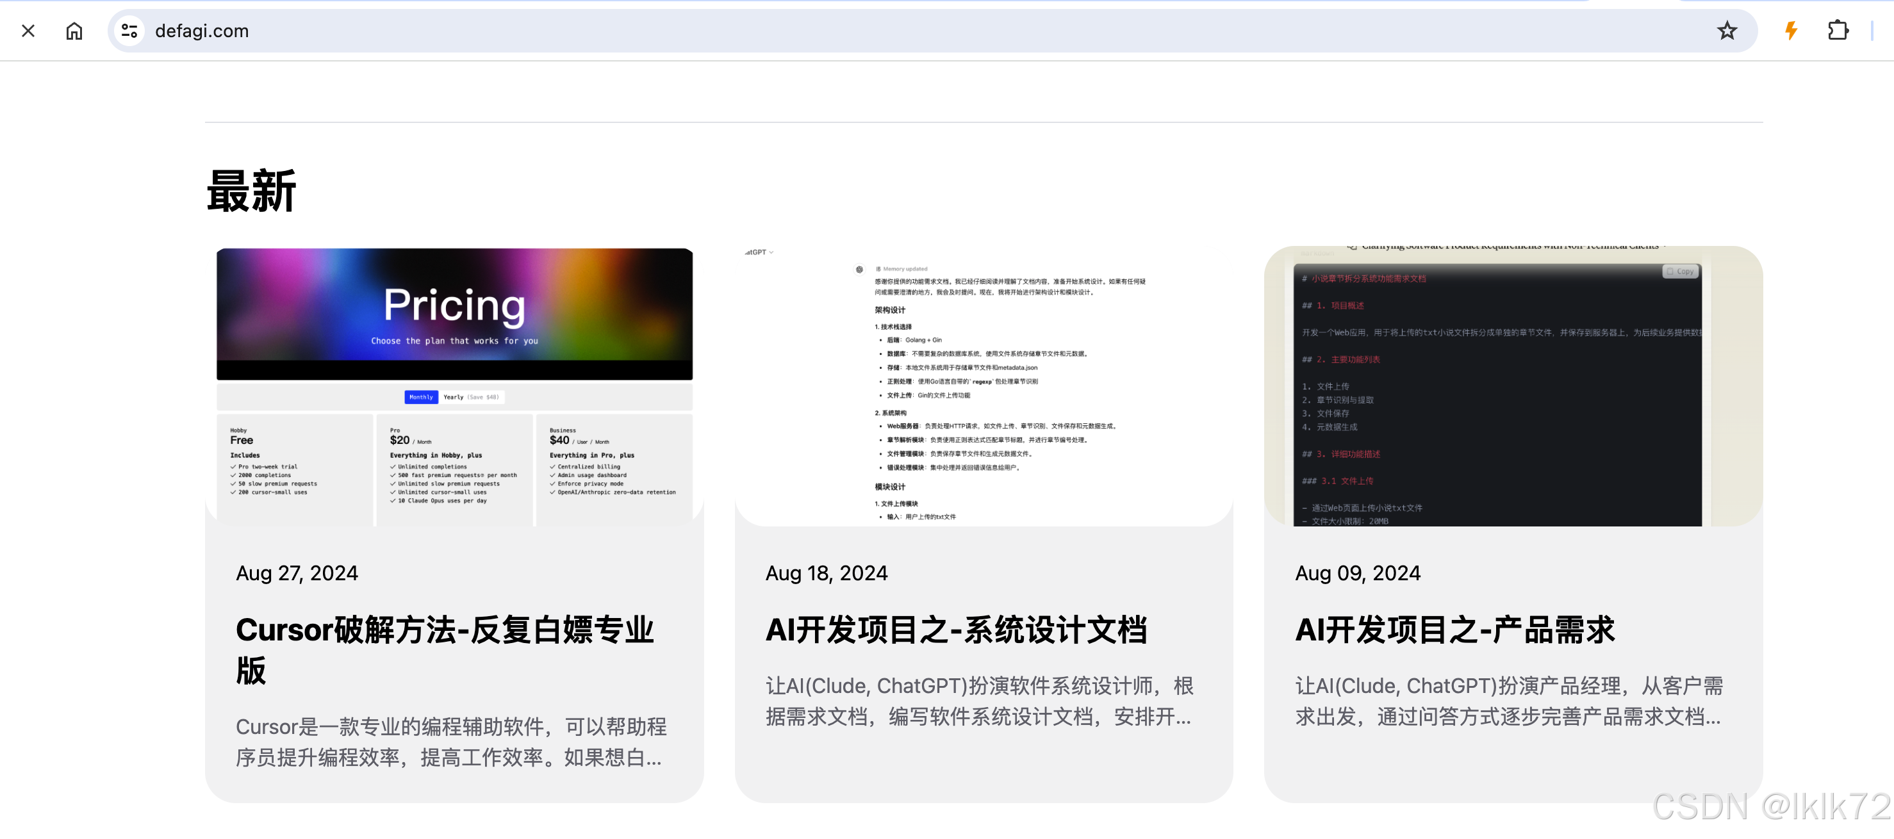This screenshot has height=839, width=1894.
Task: Open the Cursor Pricing article thumbnail
Action: click(454, 386)
